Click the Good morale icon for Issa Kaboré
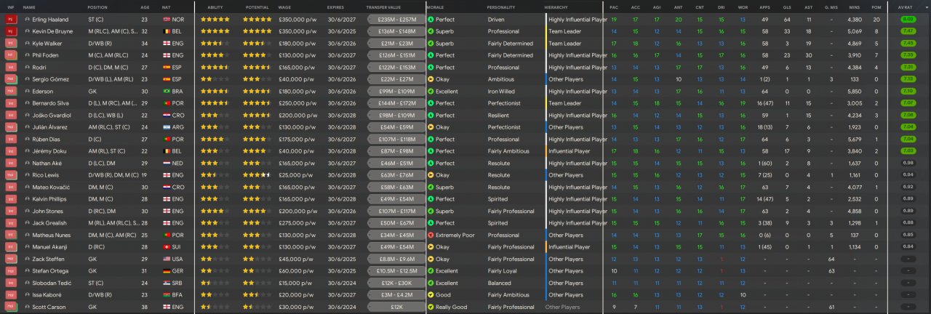 pos(431,295)
